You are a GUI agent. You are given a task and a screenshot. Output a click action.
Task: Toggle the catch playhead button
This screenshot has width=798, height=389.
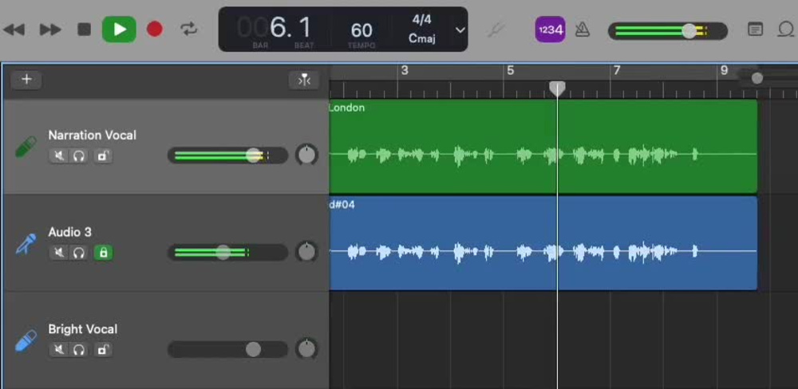tap(304, 80)
